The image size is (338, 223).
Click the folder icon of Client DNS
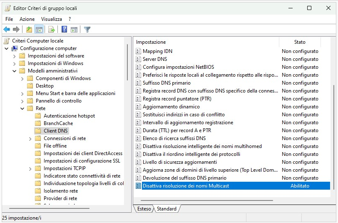pyautogui.click(x=38, y=131)
